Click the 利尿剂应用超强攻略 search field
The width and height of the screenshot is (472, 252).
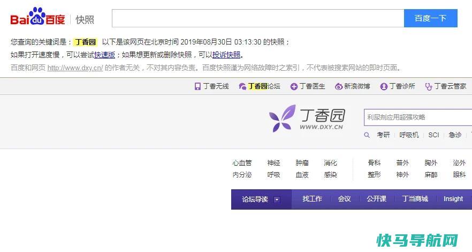(x=418, y=117)
